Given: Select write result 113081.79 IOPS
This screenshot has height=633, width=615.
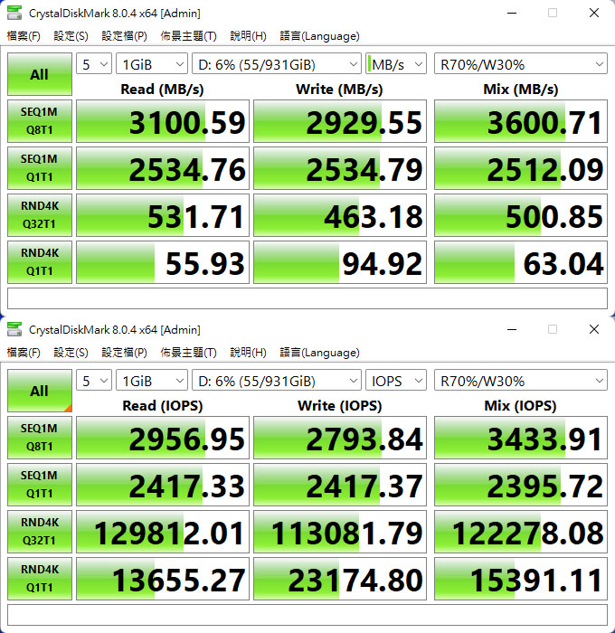Looking at the screenshot, I should 340,532.
